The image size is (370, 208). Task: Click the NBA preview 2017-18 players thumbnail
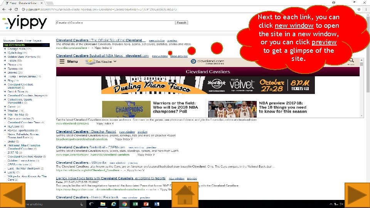[232, 109]
